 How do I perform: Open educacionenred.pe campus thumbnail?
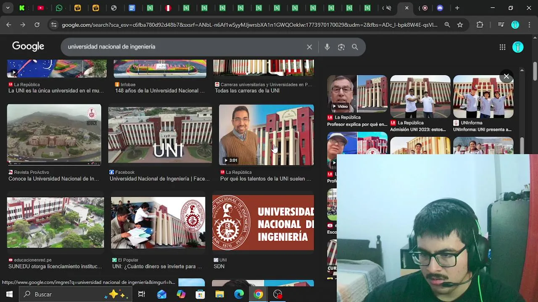click(x=55, y=223)
